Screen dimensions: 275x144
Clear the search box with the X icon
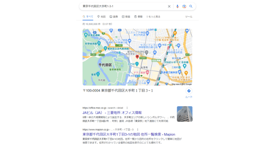click(x=169, y=7)
